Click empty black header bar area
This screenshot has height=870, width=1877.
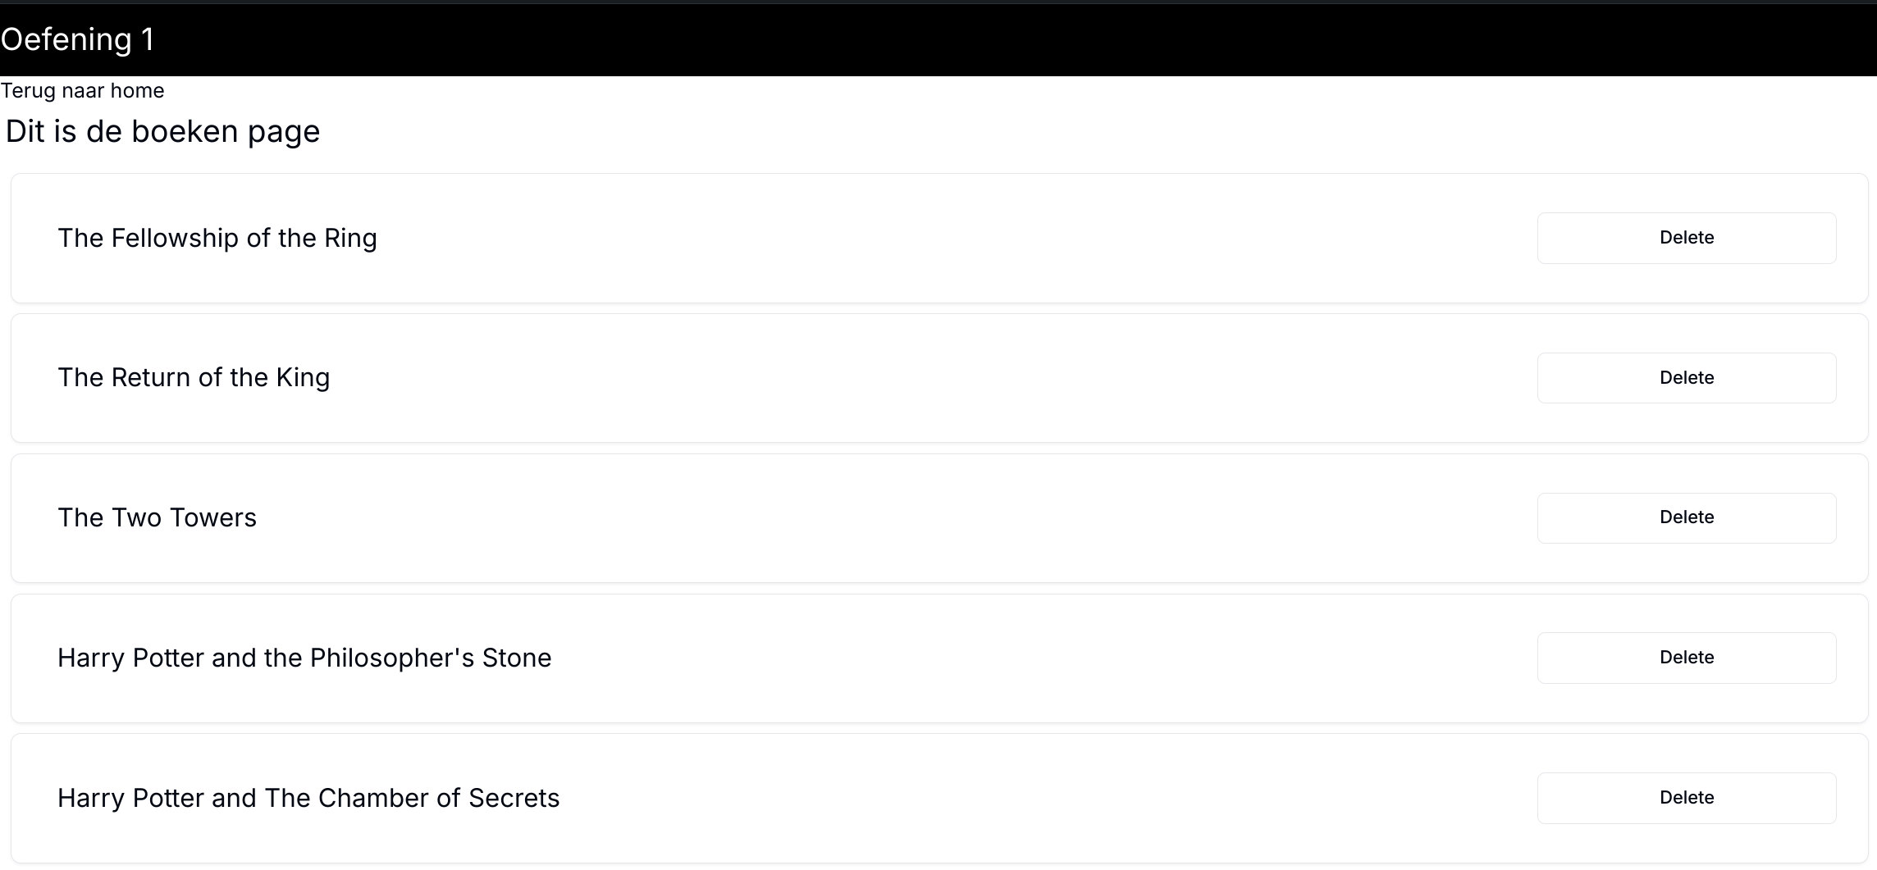984,39
